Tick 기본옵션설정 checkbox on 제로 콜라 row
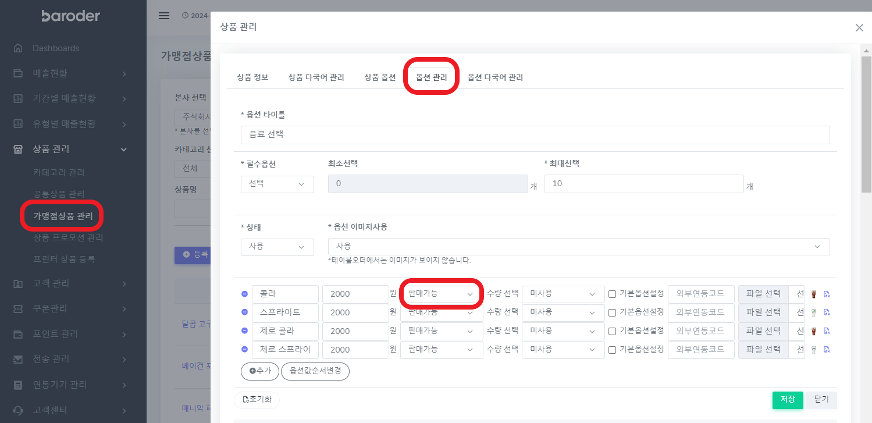Viewport: 872px width, 423px height. (x=612, y=331)
